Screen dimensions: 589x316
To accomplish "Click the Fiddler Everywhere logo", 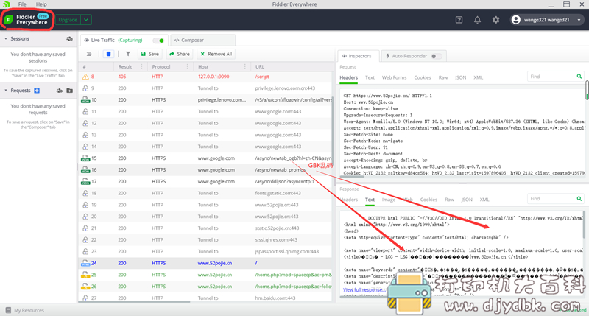I will pos(27,20).
